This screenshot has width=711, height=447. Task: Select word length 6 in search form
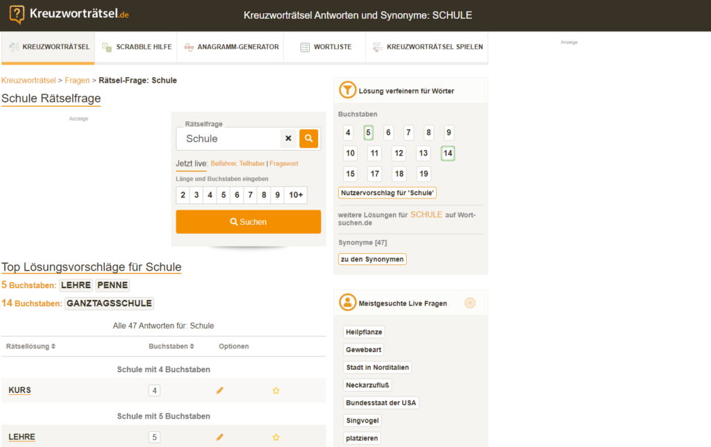click(237, 195)
